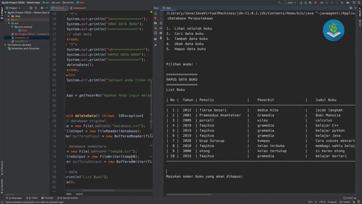Click the Build project hammer icon
The height and width of the screenshot is (204, 362).
coord(279,2)
